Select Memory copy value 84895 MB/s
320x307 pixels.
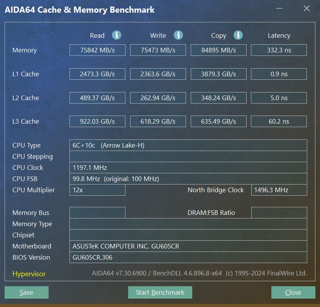pyautogui.click(x=218, y=50)
